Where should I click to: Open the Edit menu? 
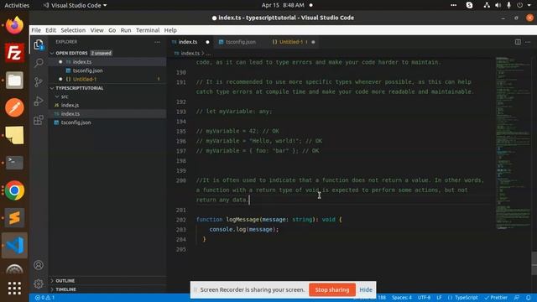click(x=50, y=30)
